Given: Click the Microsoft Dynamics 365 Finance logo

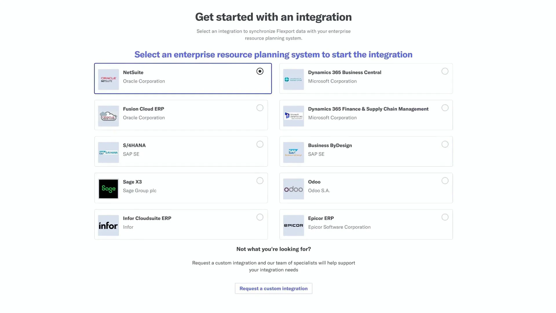Looking at the screenshot, I should pyautogui.click(x=293, y=116).
